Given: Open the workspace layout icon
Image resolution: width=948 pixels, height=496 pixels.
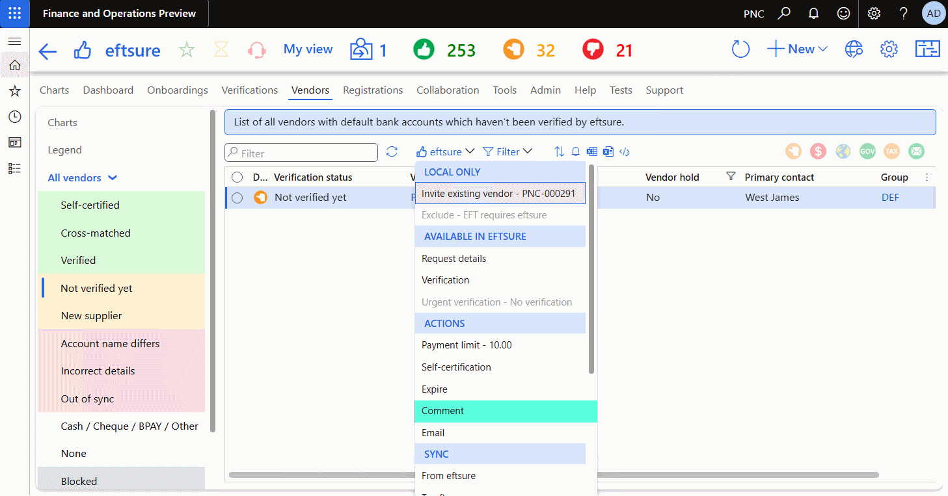Looking at the screenshot, I should (927, 49).
